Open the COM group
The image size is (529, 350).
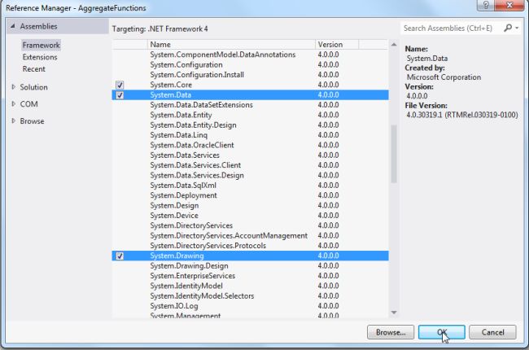pos(28,104)
